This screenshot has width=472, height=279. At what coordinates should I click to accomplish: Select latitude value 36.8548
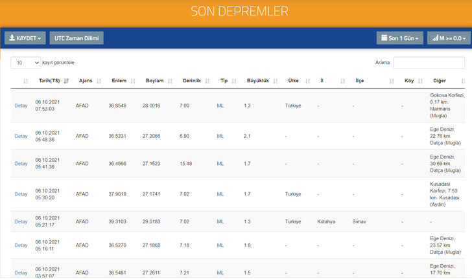117,106
